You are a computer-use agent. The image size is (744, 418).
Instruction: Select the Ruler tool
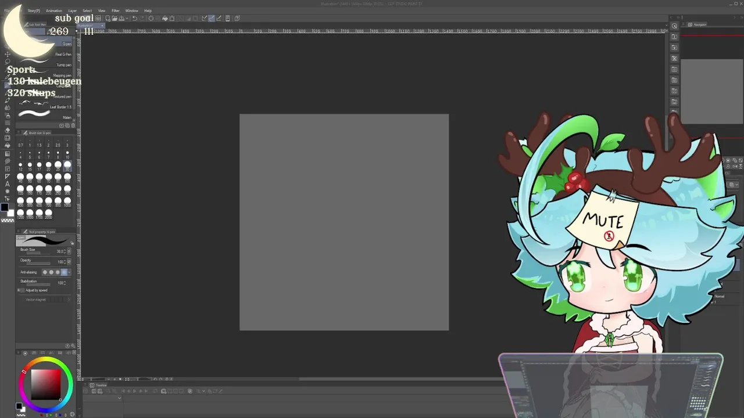pyautogui.click(x=7, y=176)
